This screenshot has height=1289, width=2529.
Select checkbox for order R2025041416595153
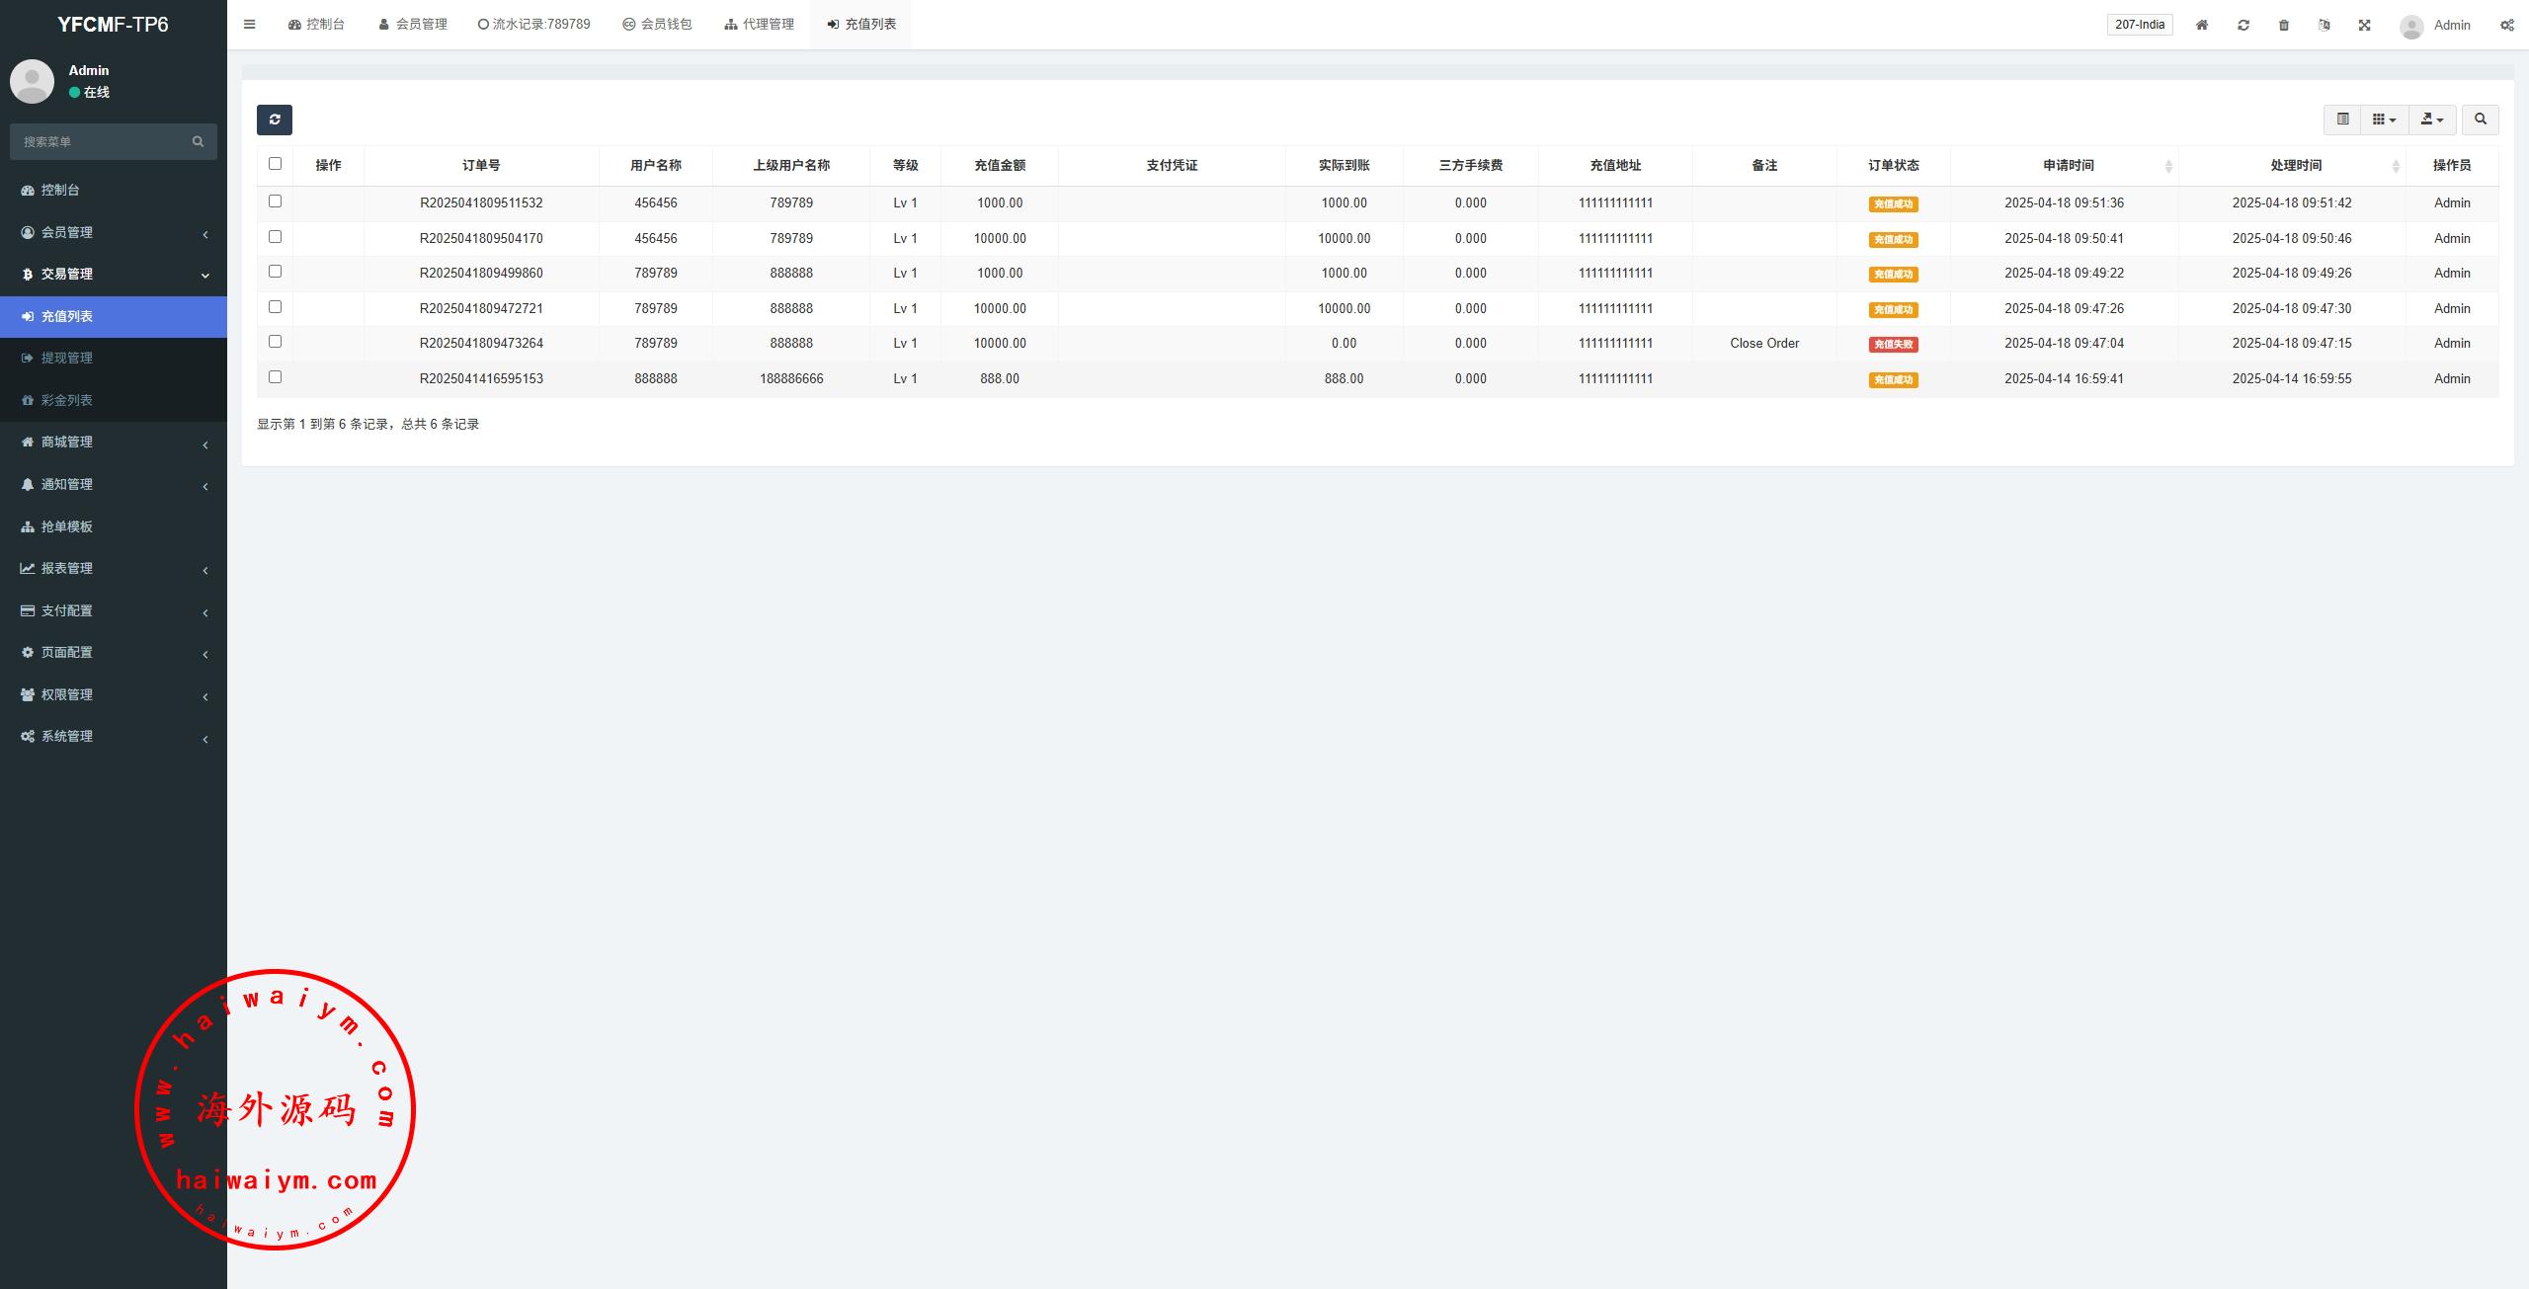pos(275,377)
